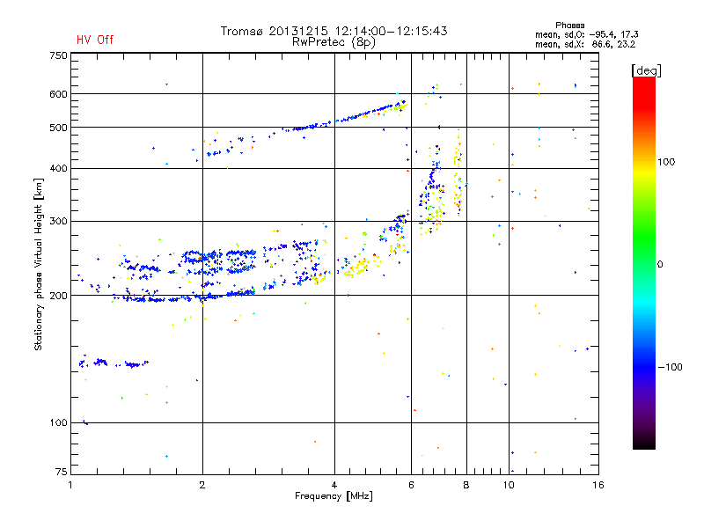
Task: Click the y-axis tick label '200'
Action: 58,296
